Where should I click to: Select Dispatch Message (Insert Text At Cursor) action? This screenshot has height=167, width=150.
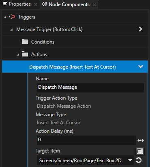coord(75,67)
